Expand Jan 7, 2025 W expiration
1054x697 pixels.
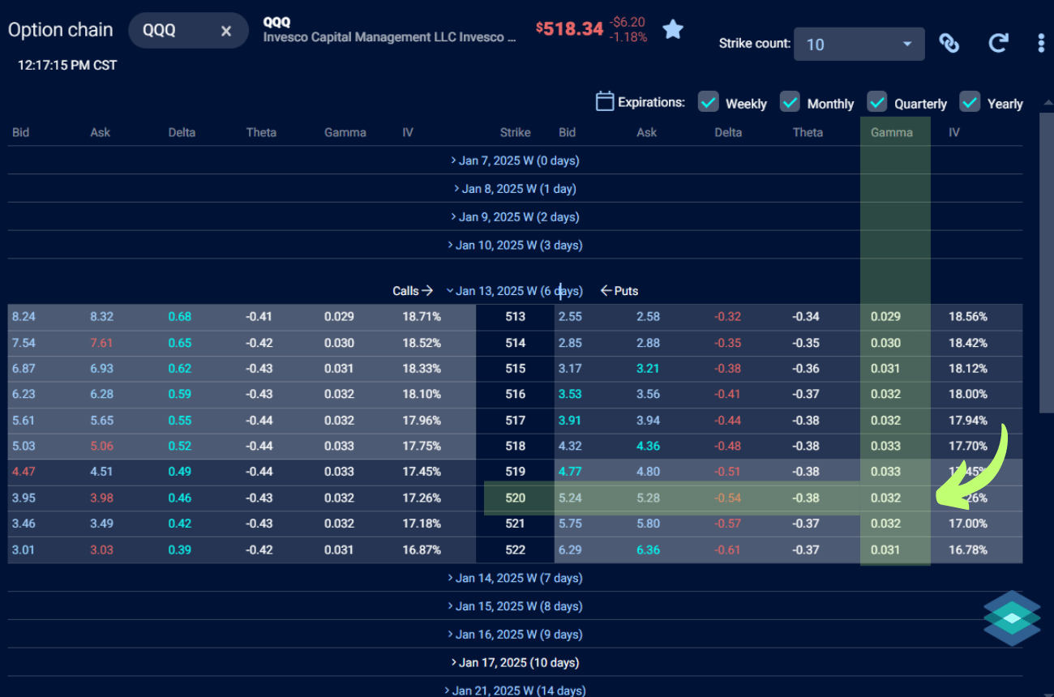515,160
